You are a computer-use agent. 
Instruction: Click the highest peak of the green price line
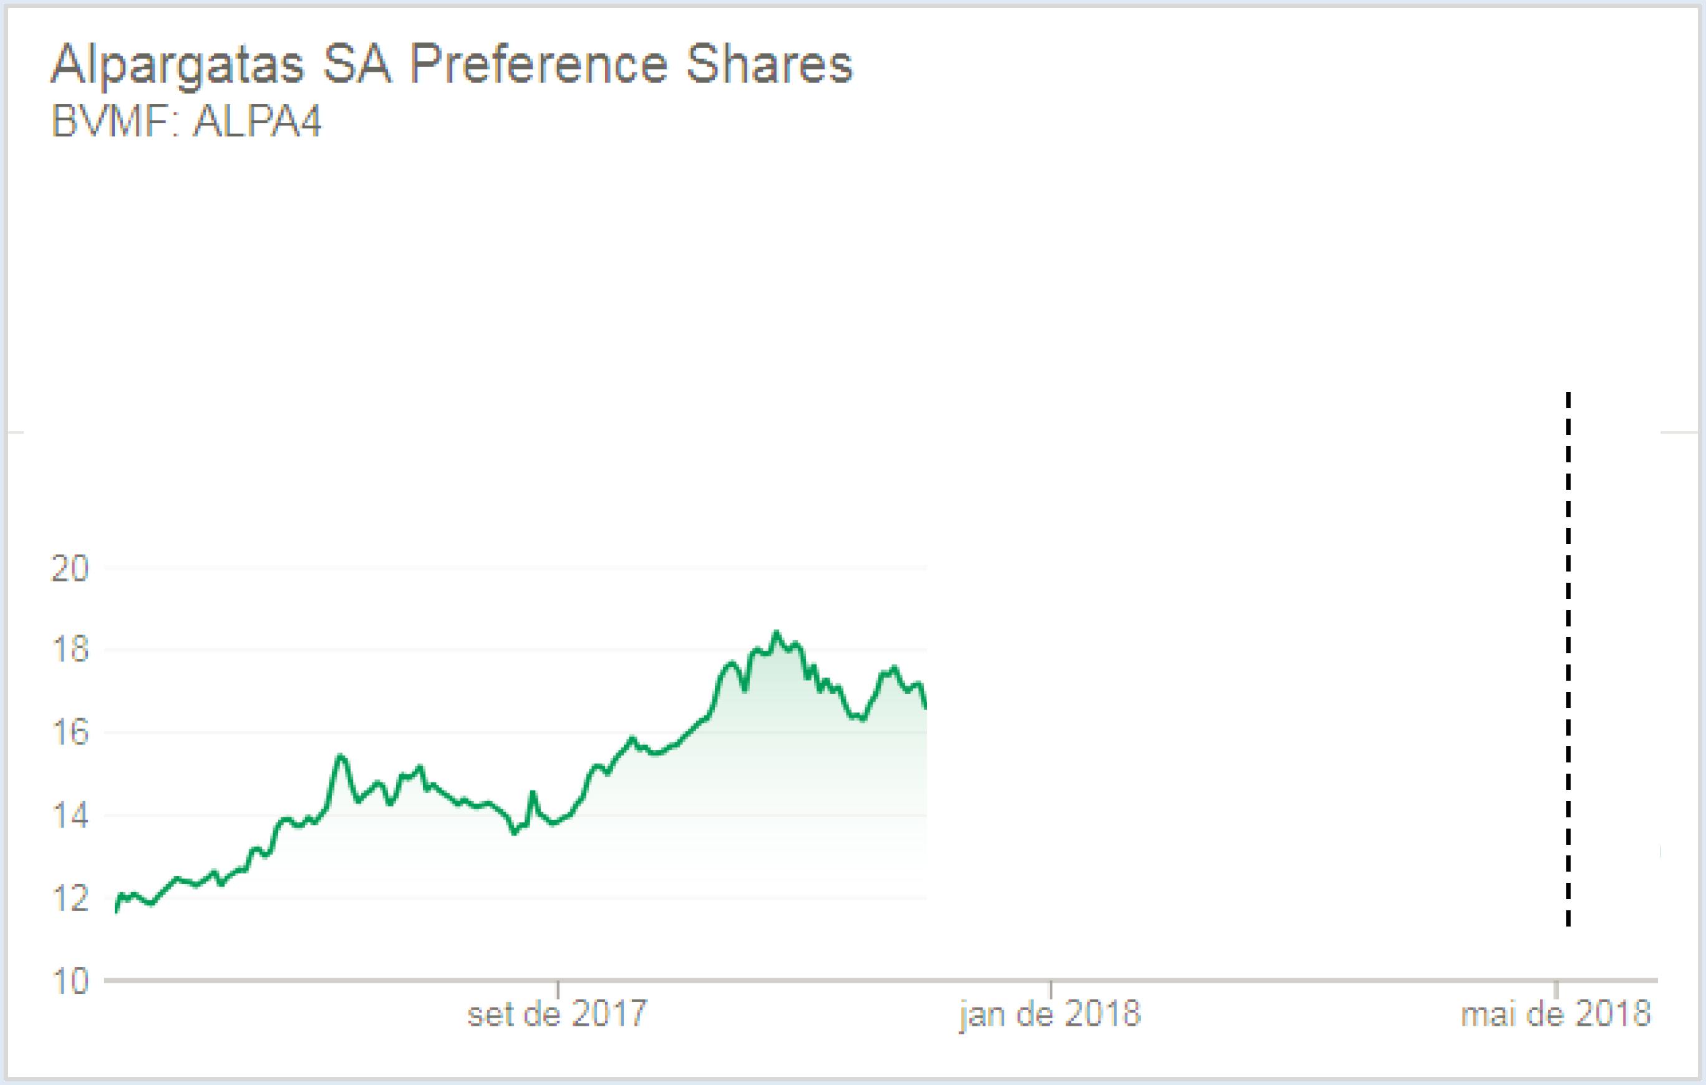[x=777, y=631]
